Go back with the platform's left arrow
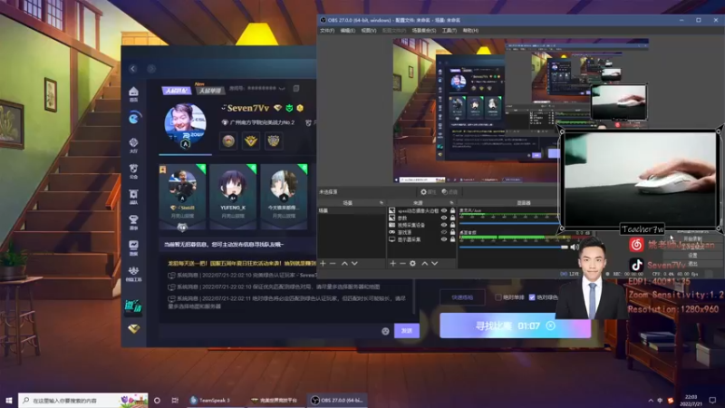The width and height of the screenshot is (725, 408). point(133,69)
